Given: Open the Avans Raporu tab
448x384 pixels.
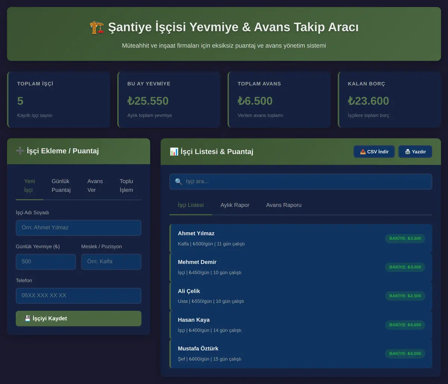Looking at the screenshot, I should tap(284, 205).
